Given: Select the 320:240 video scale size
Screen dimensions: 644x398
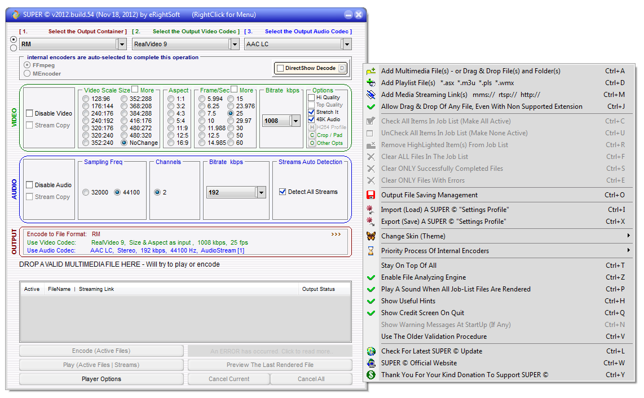Looking at the screenshot, I should (x=86, y=135).
